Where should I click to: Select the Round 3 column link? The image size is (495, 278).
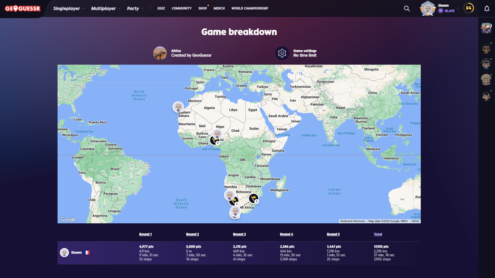click(x=239, y=234)
